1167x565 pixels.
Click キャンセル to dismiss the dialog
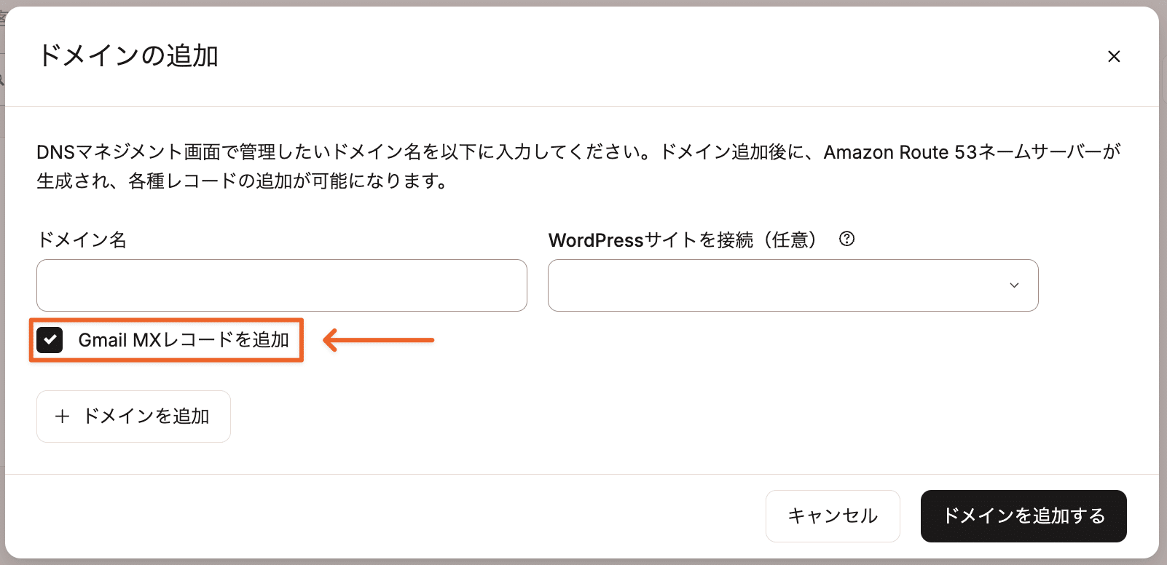832,515
